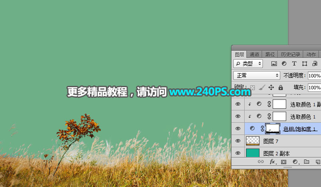This screenshot has height=187, width=321.
Task: Switch to the 路径 tab
Action: click(x=270, y=55)
